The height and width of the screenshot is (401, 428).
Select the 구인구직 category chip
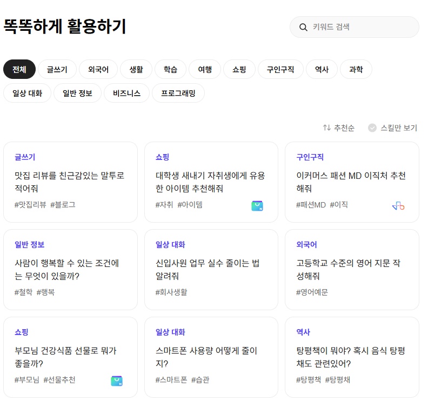click(x=280, y=69)
